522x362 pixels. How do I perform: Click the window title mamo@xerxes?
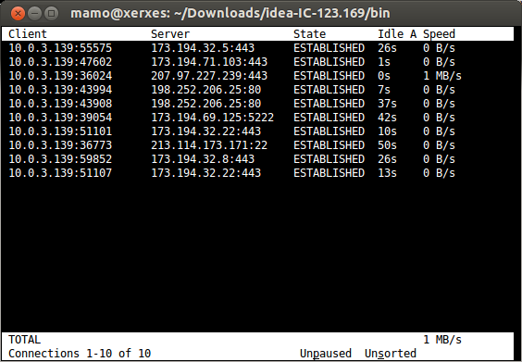click(x=230, y=13)
